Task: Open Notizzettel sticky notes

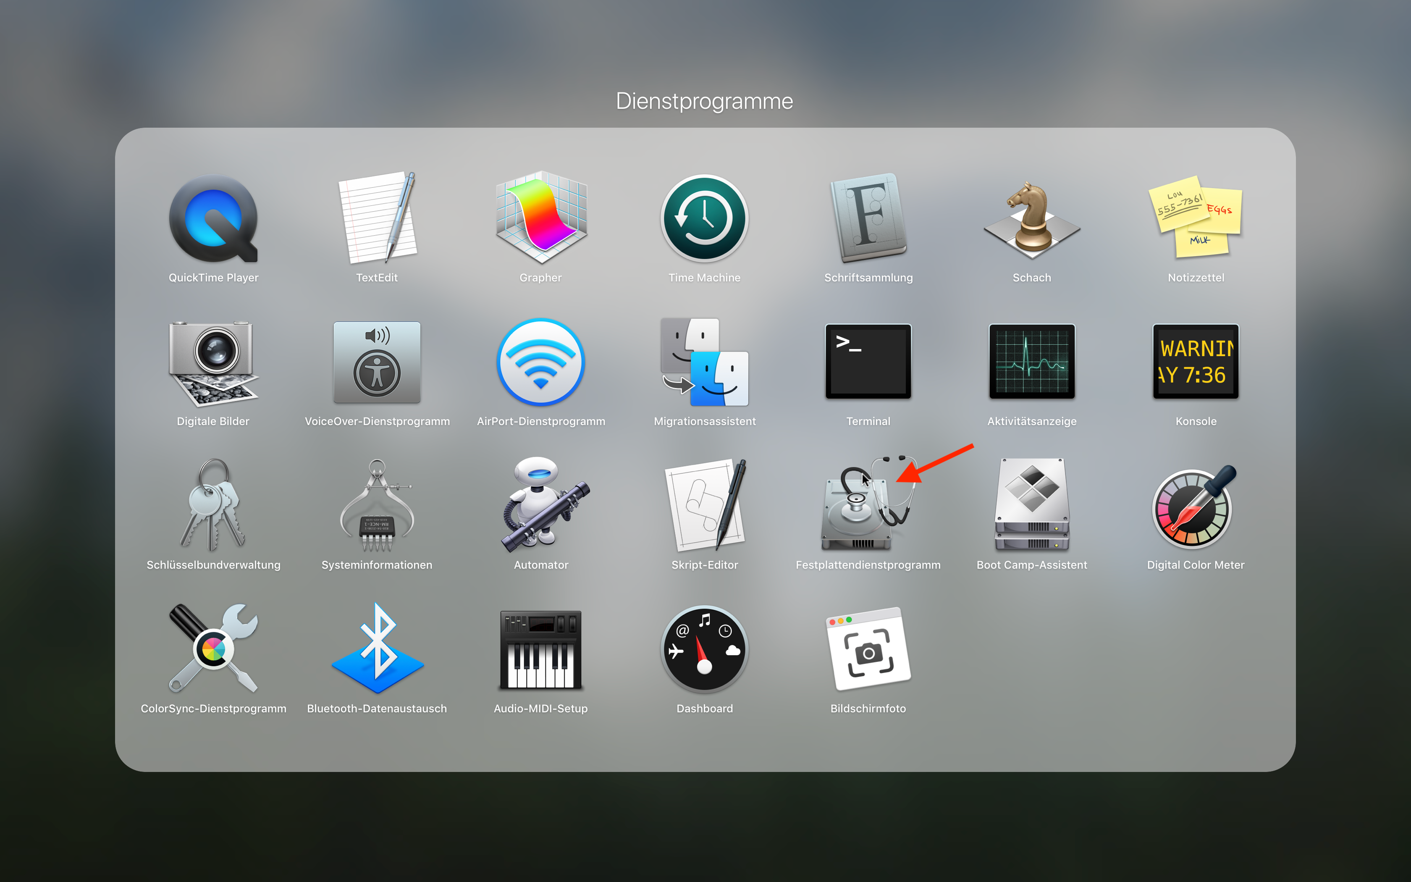Action: [x=1195, y=218]
